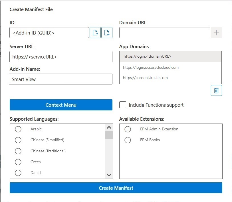Enable the EPM Admin Extension
Viewport: 232px width, 202px height.
tap(128, 129)
